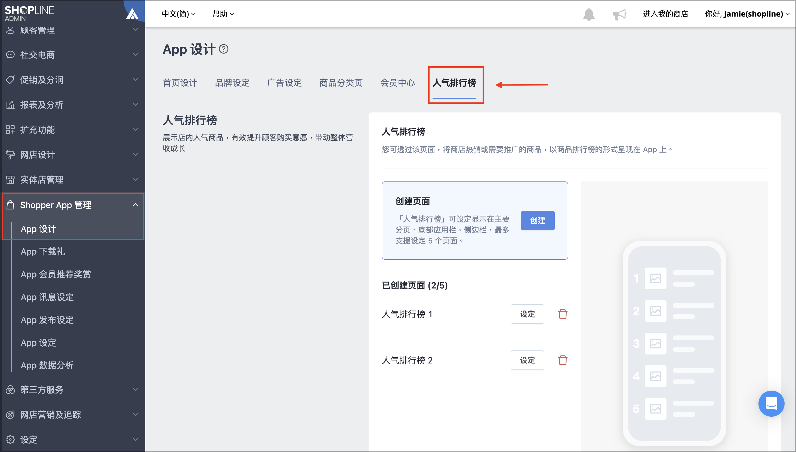Click the 第三方服务 circles icon
This screenshot has width=796, height=452.
click(10, 390)
